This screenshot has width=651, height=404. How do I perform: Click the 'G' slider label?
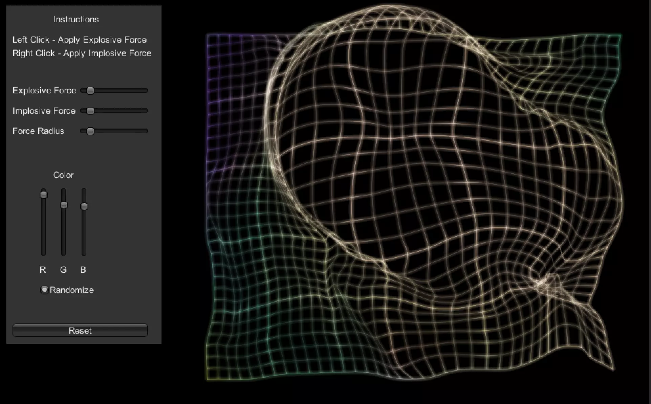[63, 270]
